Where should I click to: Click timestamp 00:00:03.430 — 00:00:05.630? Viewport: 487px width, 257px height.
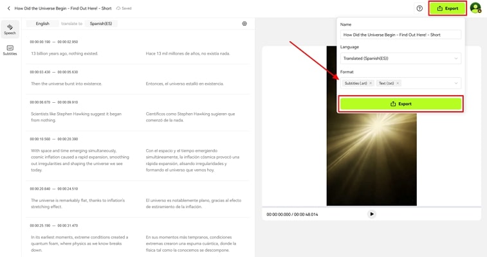(x=54, y=72)
